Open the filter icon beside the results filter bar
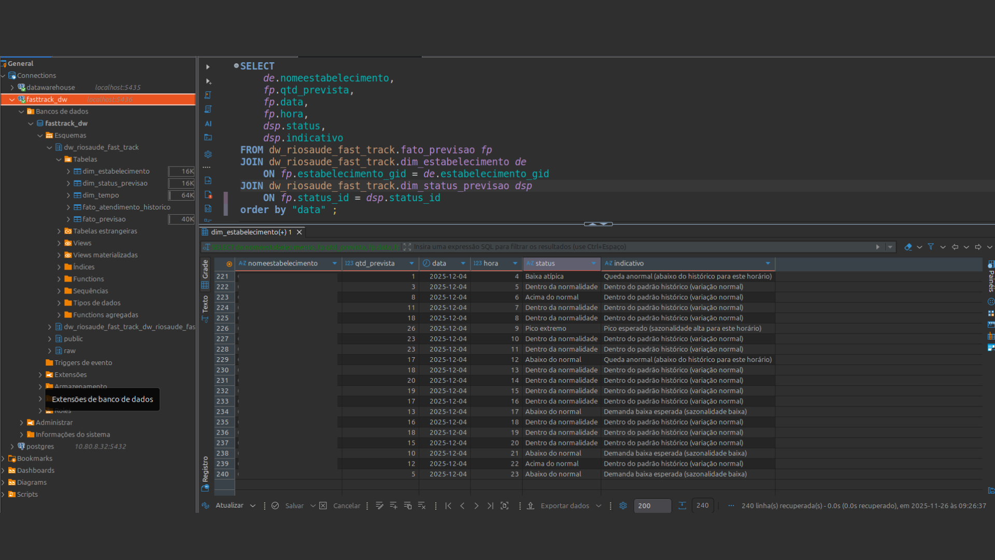The width and height of the screenshot is (995, 560). (x=931, y=247)
